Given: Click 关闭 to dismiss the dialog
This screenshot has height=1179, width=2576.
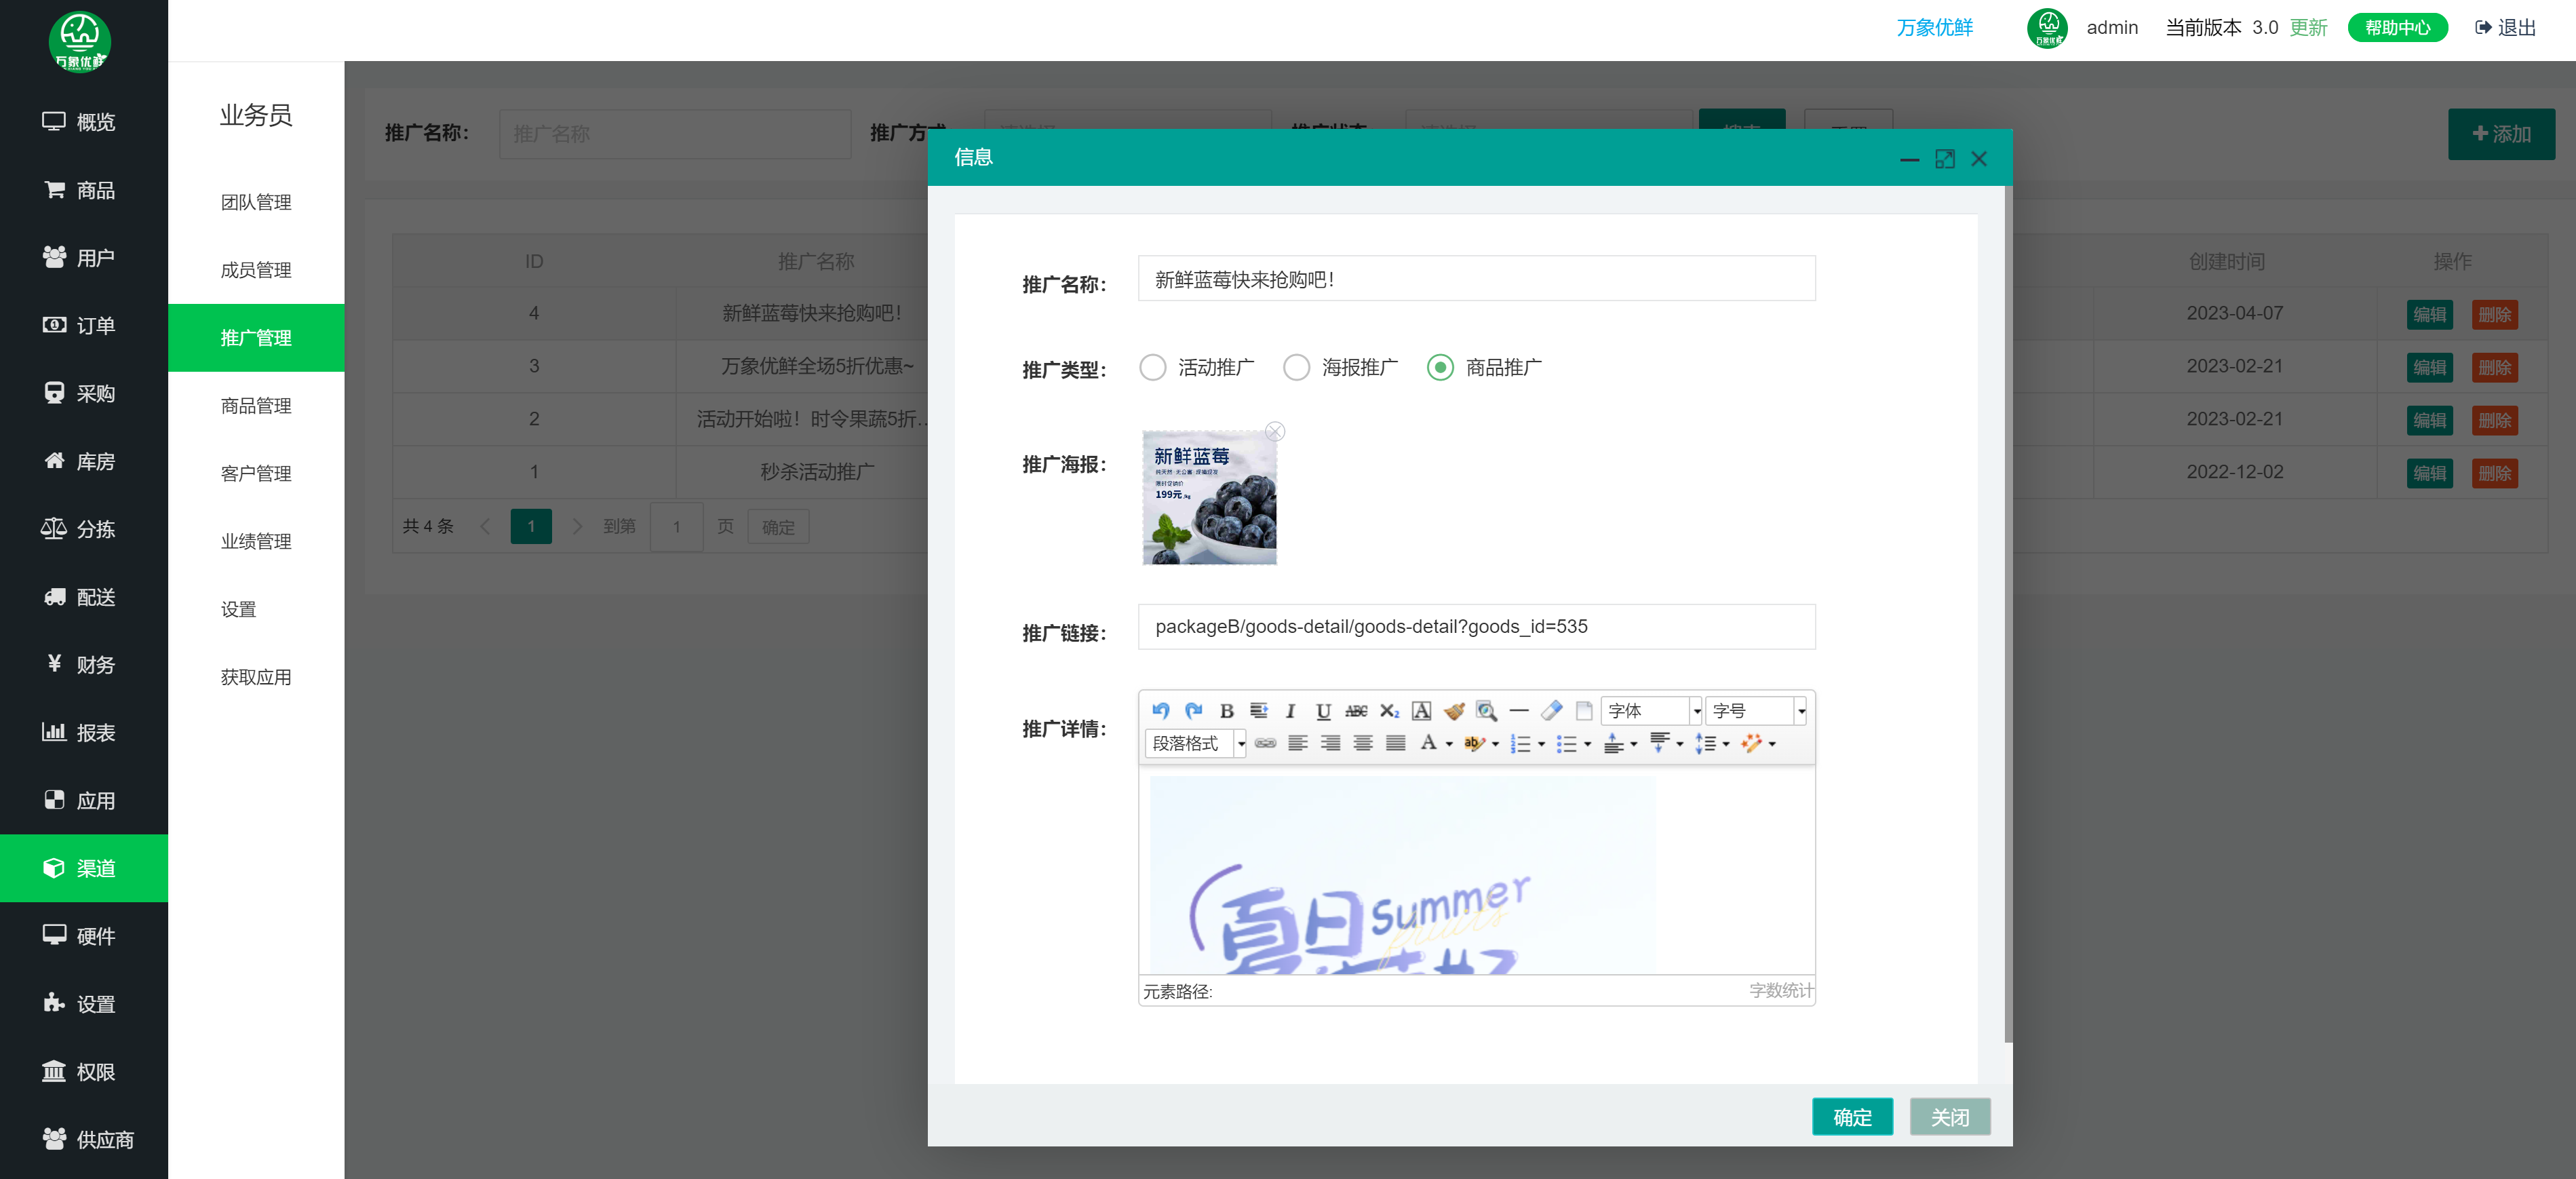Looking at the screenshot, I should point(1950,1117).
